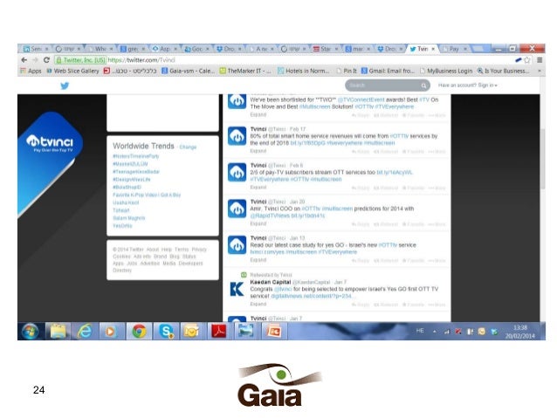557x418 pixels.
Task: Click the 'Favorite K-Pop Video' trend
Action: [x=147, y=195]
